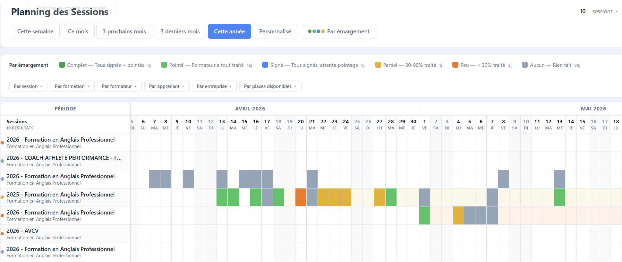This screenshot has width=622, height=262.
Task: Click day 15 ME in April header
Action: 244,125
